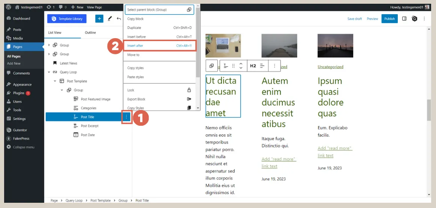Viewport: 436px width, 208px height.
Task: Select Pages in the sidebar
Action: tap(24, 47)
